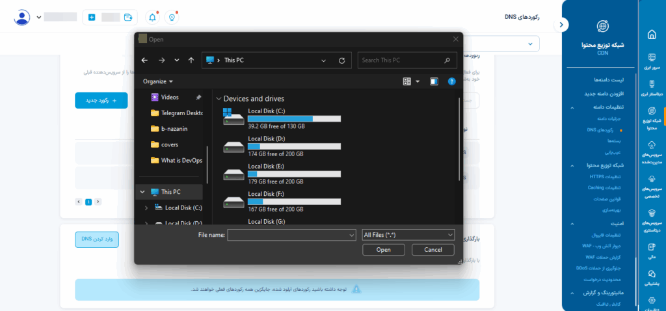Close the Open dialog window
This screenshot has height=311, width=666.
tap(456, 39)
